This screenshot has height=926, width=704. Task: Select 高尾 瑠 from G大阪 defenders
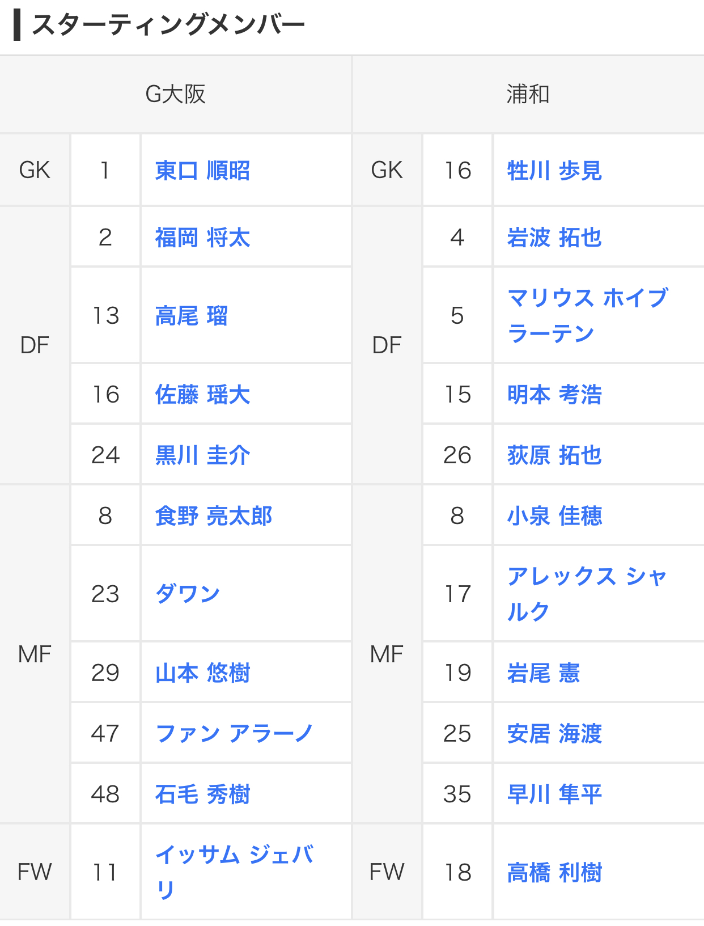(x=191, y=316)
